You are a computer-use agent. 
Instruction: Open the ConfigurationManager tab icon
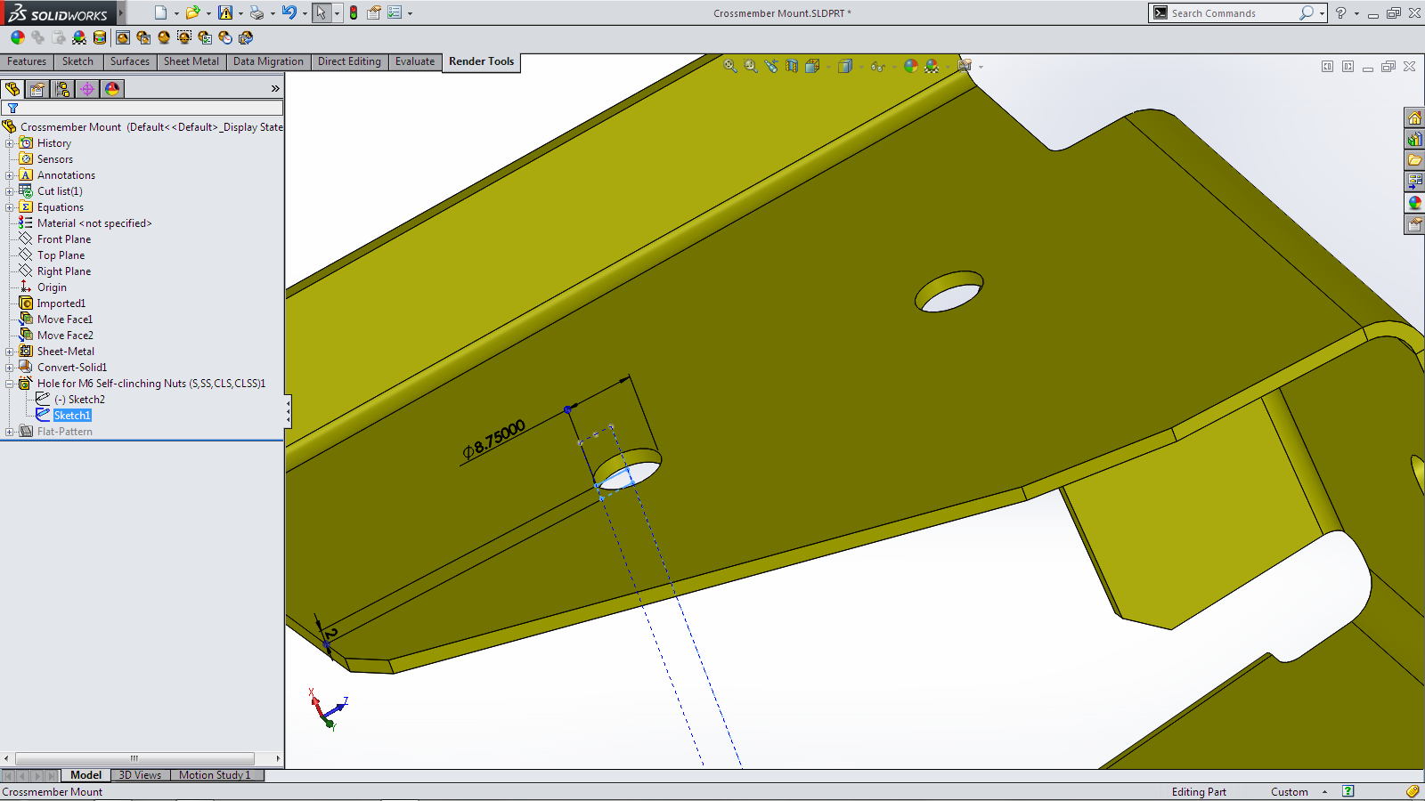[x=62, y=89]
